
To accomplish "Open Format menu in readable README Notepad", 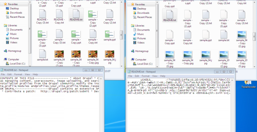I will 18,74.
